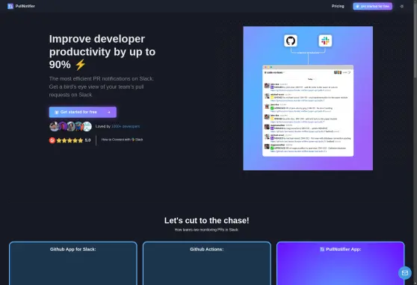
Task: Open the Pricing page from navigation
Action: [338, 6]
